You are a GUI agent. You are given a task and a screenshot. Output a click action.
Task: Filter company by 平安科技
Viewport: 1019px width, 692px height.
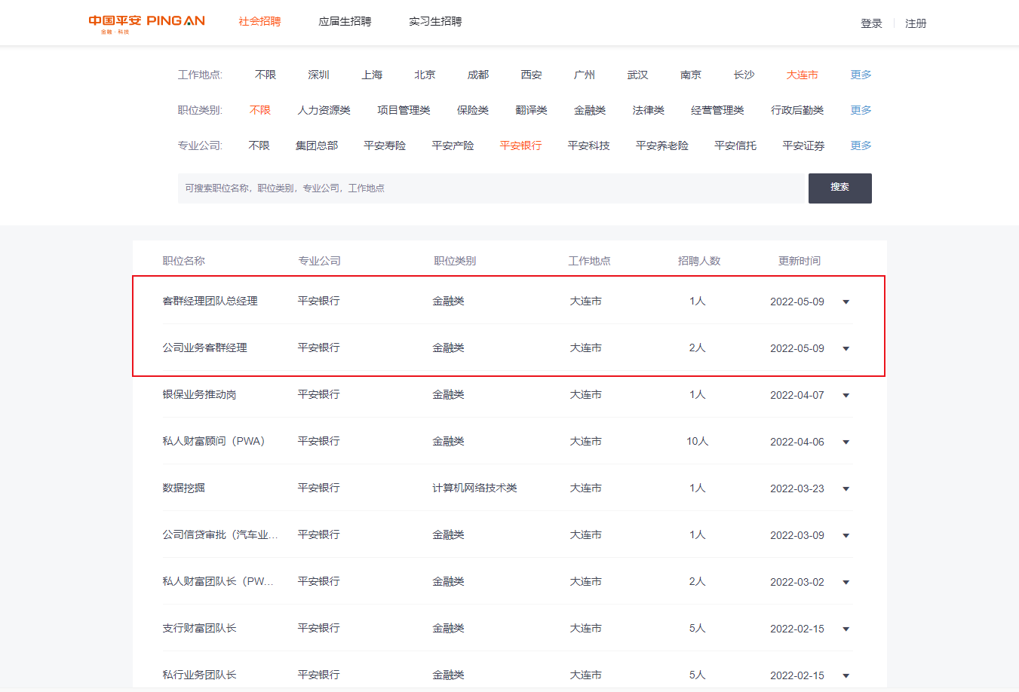click(588, 145)
